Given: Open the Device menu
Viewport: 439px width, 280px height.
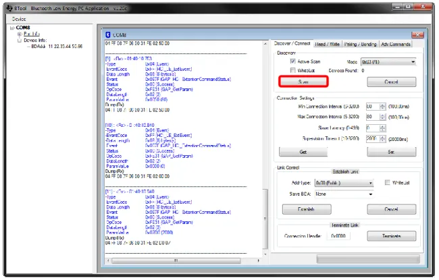Looking at the screenshot, I should (x=19, y=19).
